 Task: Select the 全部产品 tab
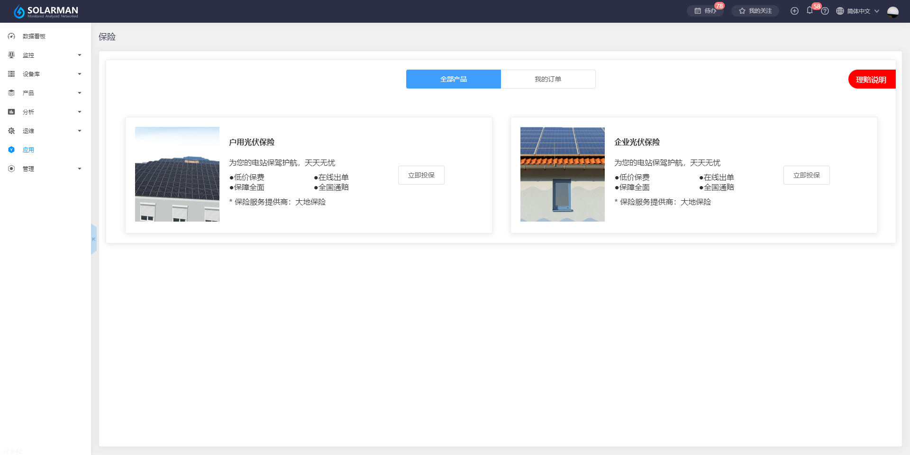453,79
